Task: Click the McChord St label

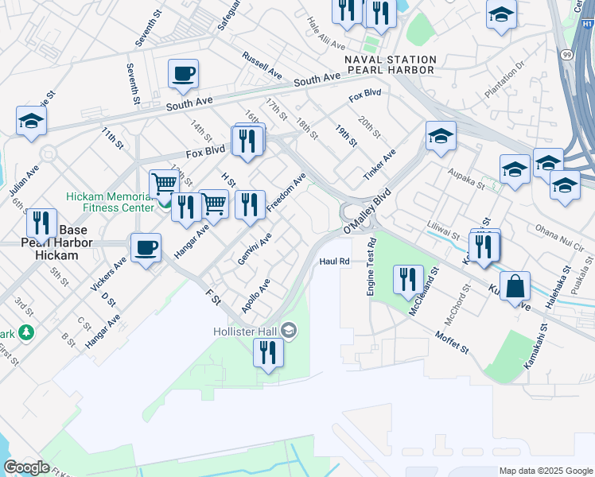Action: [457, 304]
